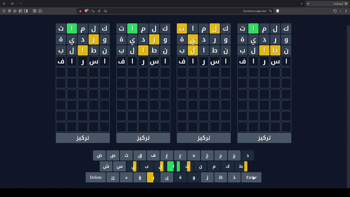Tap the ل key on the keyboard

point(160,166)
